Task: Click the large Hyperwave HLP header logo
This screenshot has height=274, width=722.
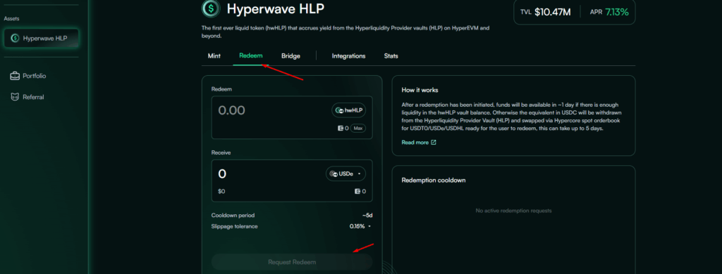Action: coord(211,8)
